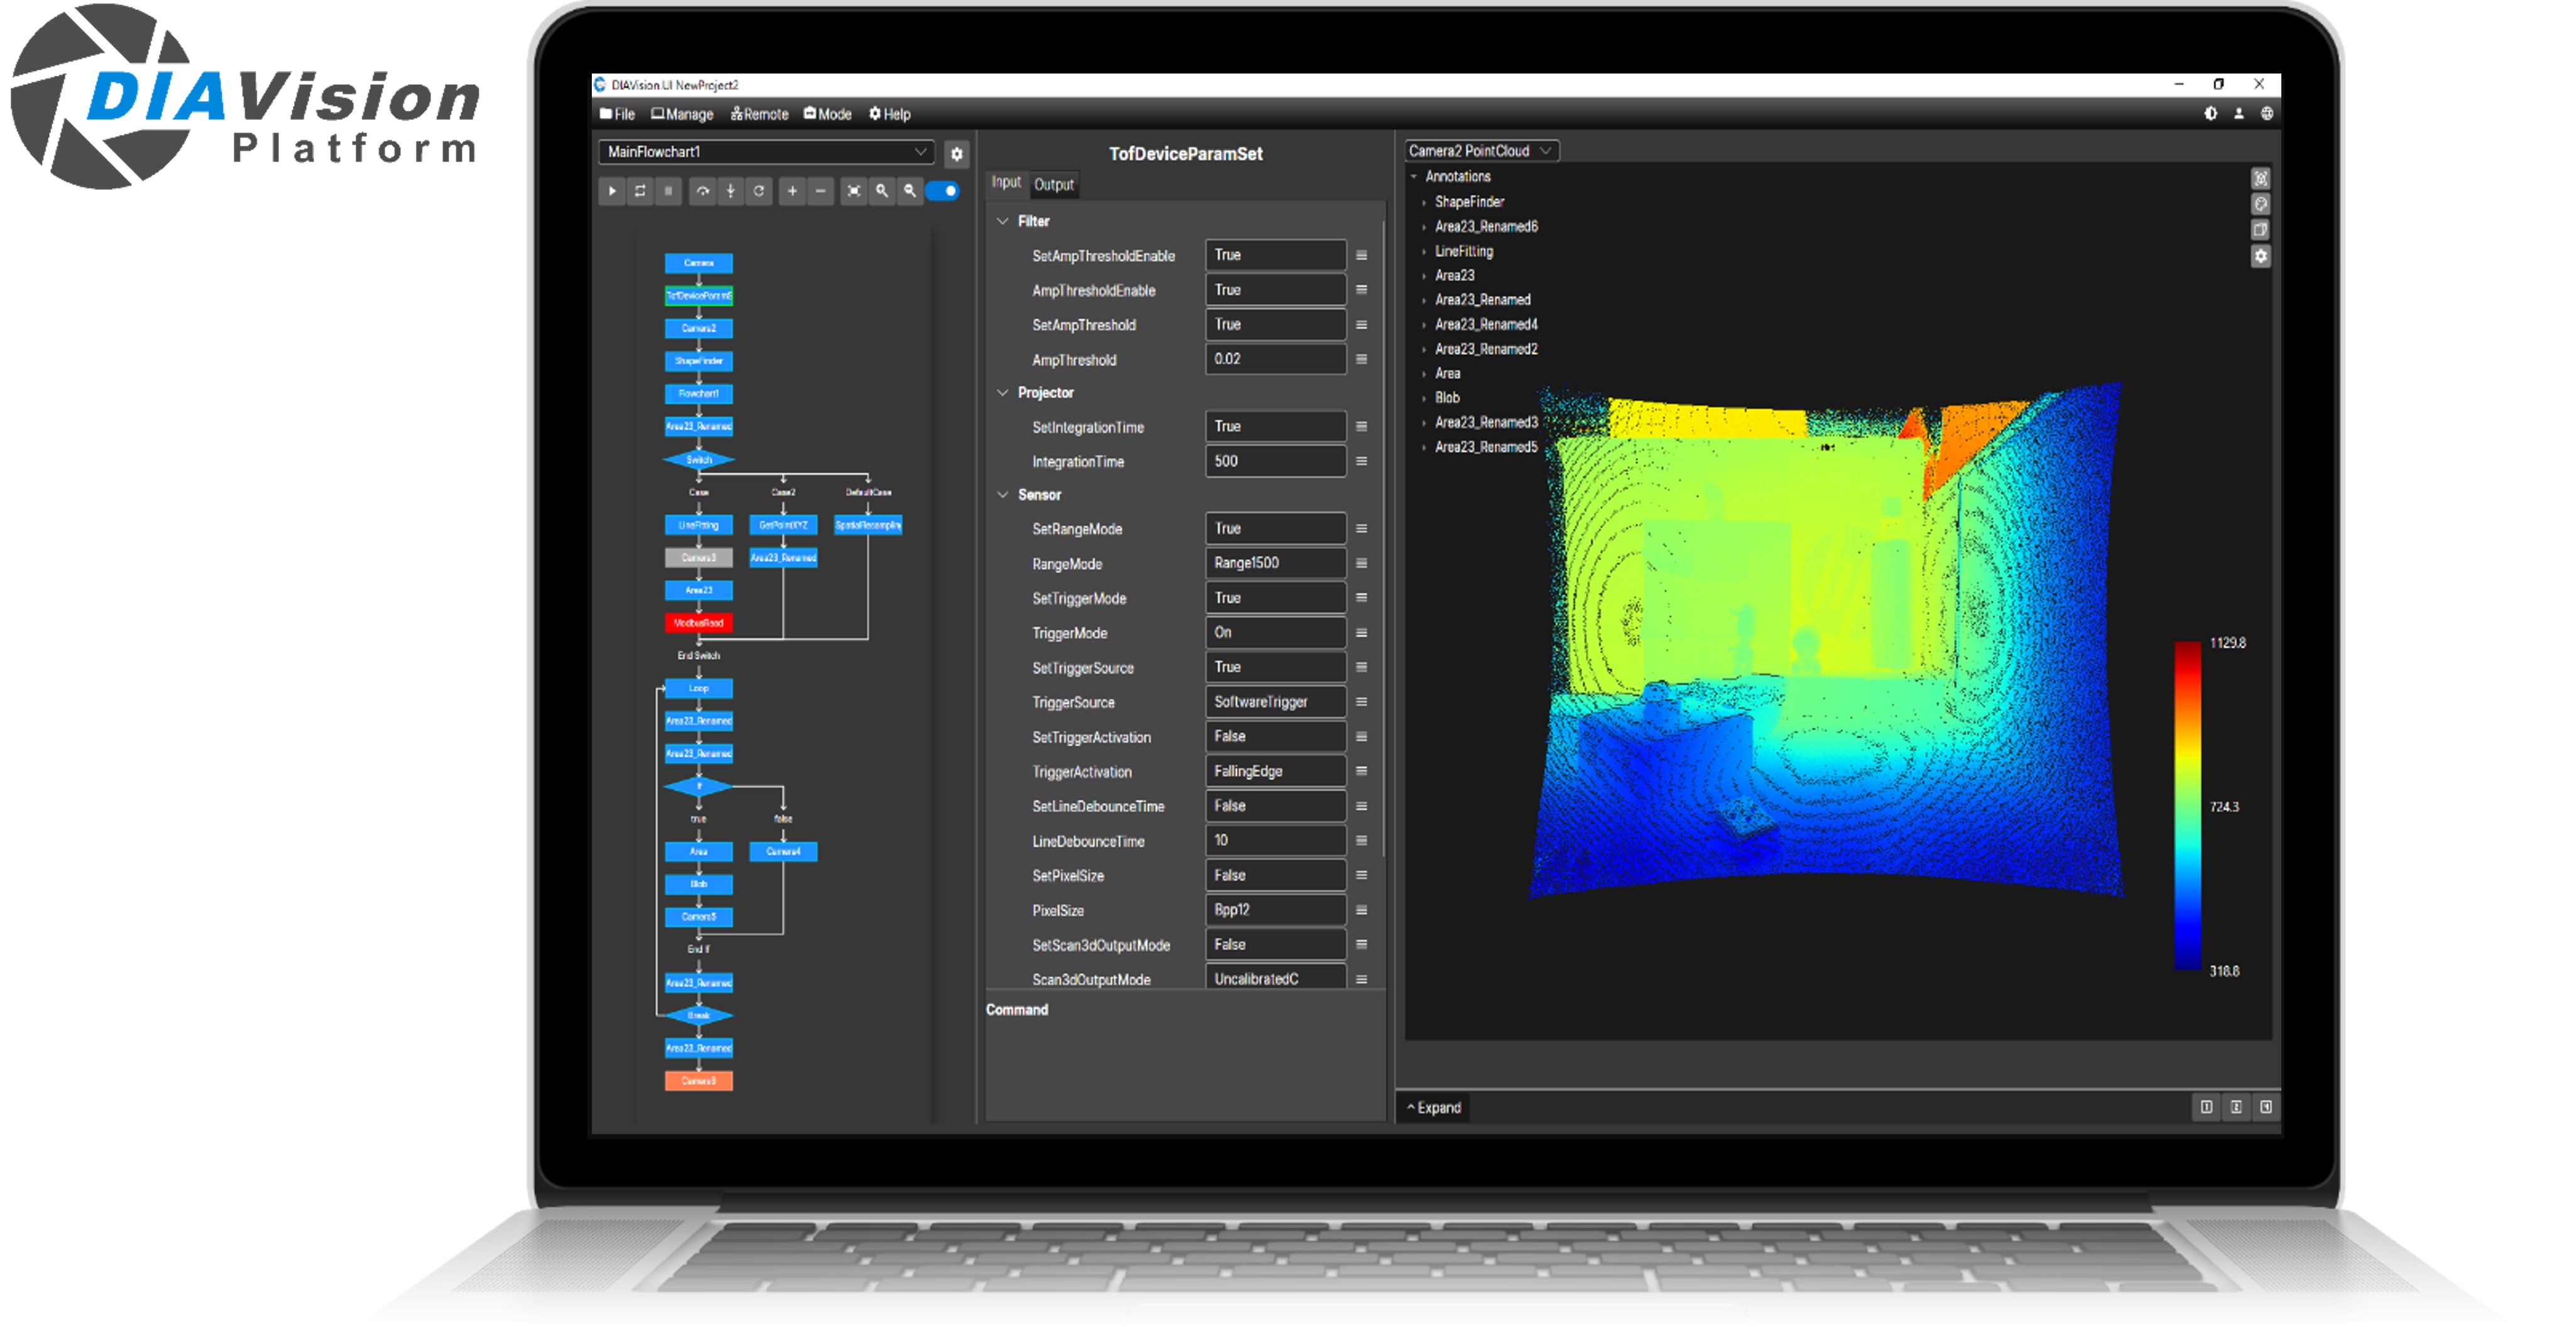The image size is (2576, 1327).
Task: Collapse the Filter section
Action: point(1003,222)
